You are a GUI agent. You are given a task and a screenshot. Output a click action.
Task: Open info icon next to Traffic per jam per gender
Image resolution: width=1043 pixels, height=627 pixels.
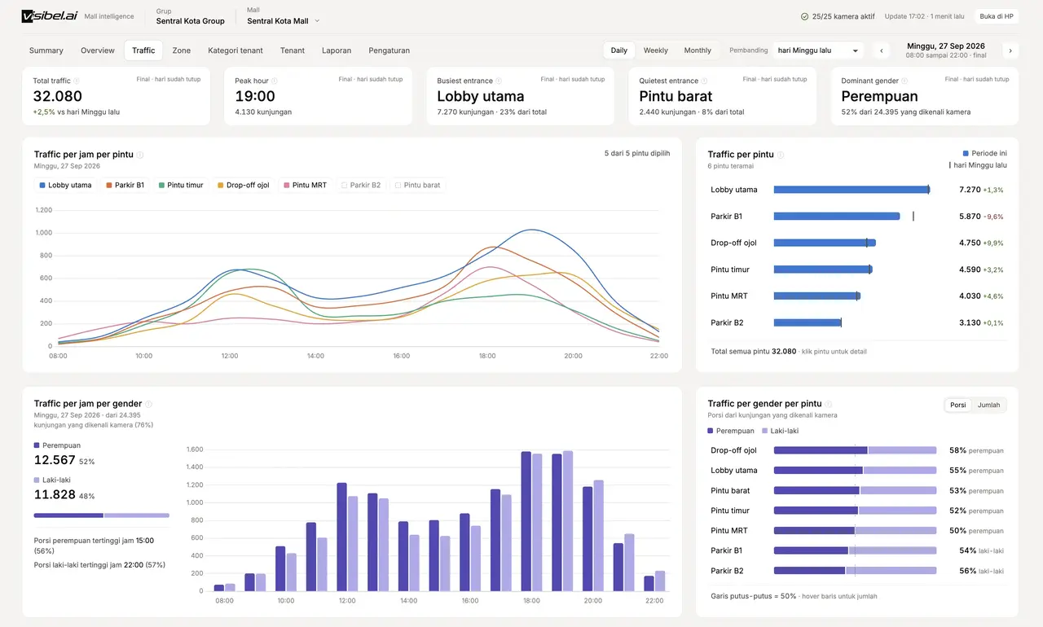(149, 404)
